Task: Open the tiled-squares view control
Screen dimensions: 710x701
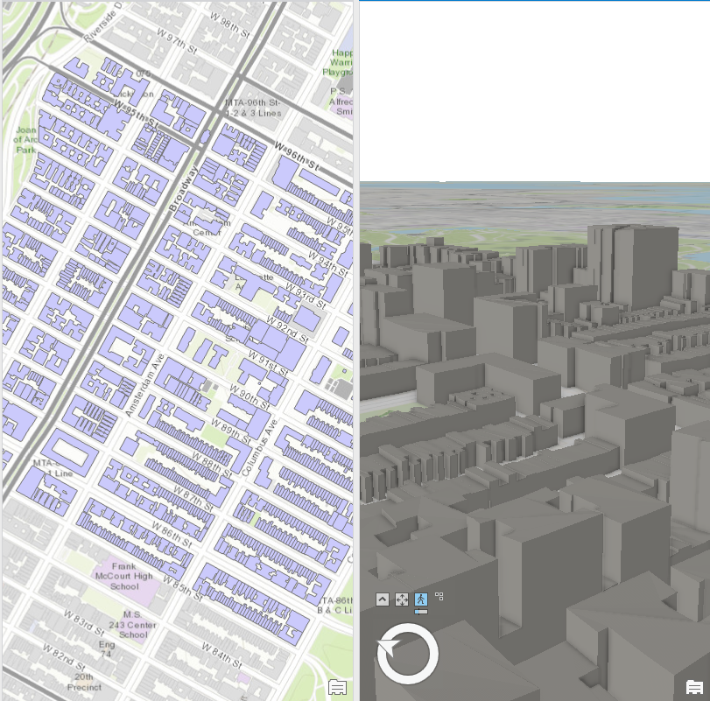Action: click(438, 595)
